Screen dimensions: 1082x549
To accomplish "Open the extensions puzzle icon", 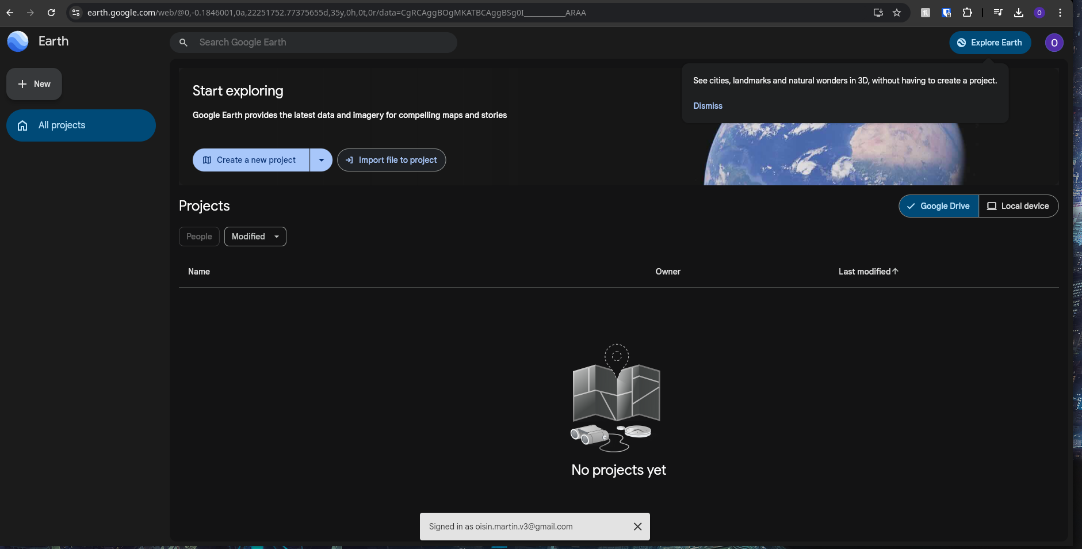I will click(x=968, y=13).
